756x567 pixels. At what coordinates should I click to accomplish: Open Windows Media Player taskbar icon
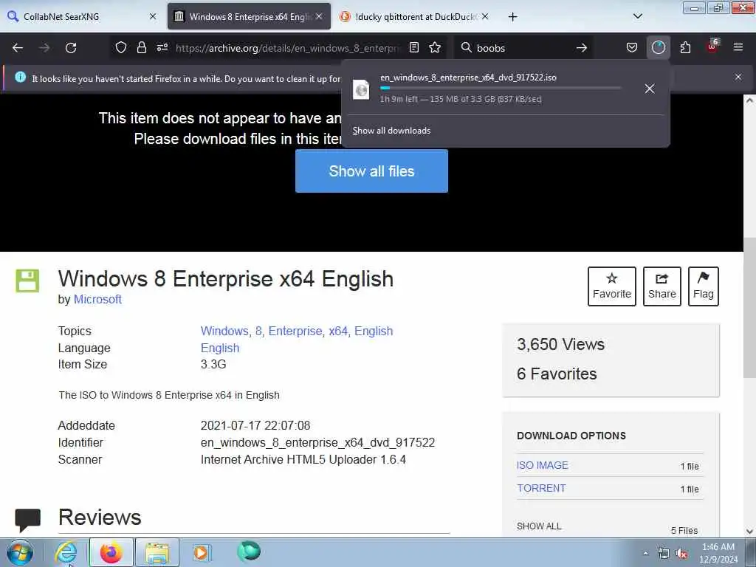201,552
